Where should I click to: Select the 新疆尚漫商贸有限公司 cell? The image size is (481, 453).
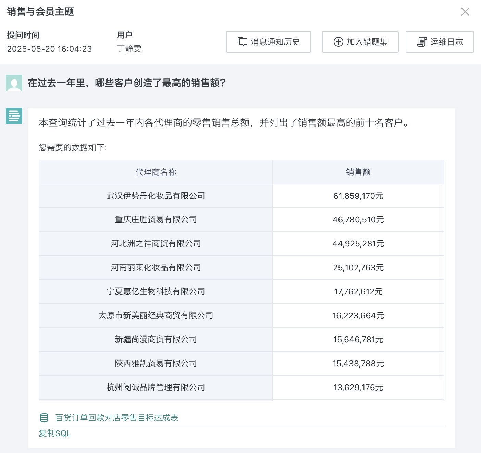(156, 339)
